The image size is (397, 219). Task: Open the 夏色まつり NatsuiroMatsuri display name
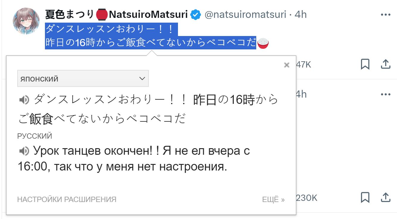pos(116,14)
